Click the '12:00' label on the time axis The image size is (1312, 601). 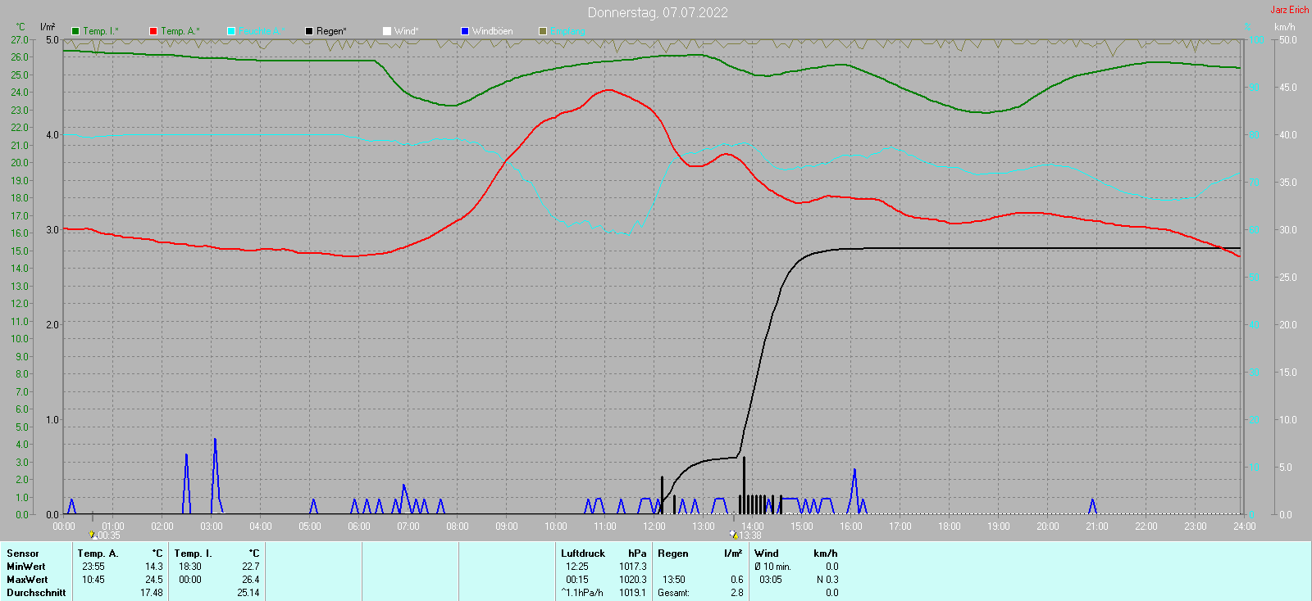[654, 526]
